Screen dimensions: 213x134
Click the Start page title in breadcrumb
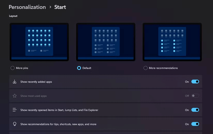click(60, 7)
